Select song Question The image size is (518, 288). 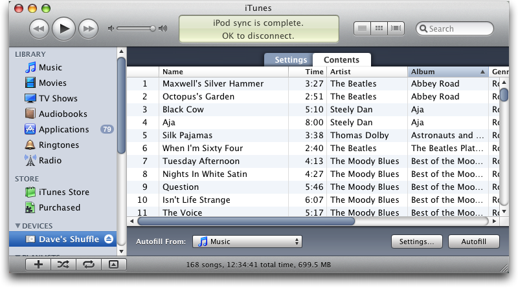tap(181, 187)
